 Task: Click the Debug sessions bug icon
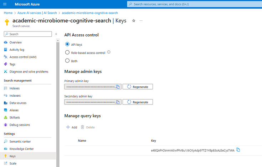(5, 125)
